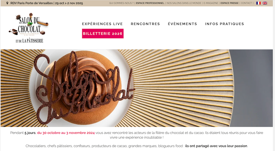Expand the Évènements menu
The image size is (275, 151).
(182, 24)
